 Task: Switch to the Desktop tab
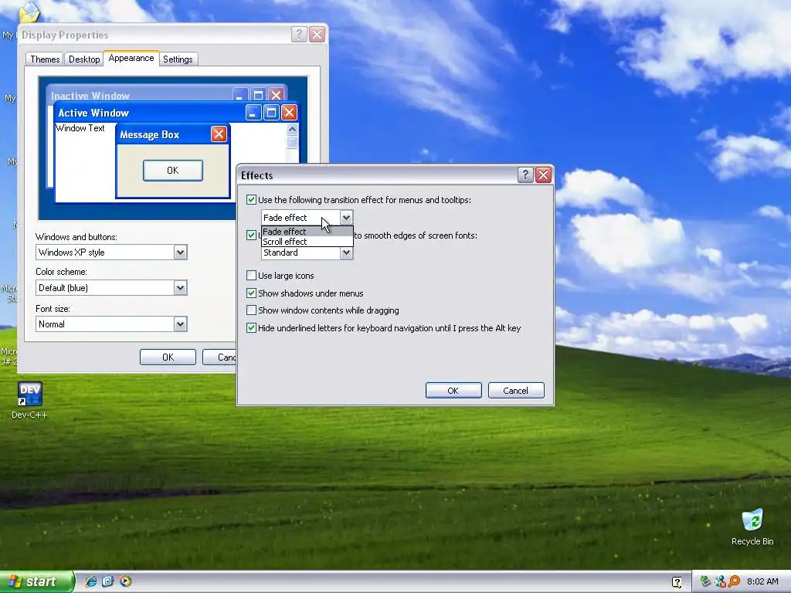84,59
